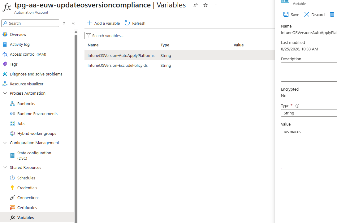Screen dimensions: 337x223
Task: Click the Jobs icon
Action: 12,123
